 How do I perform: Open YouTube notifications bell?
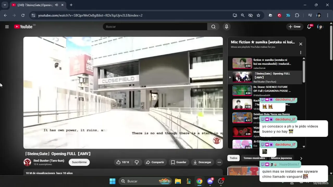click(309, 26)
